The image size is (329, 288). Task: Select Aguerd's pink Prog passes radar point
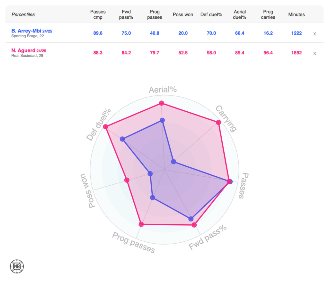141,224
